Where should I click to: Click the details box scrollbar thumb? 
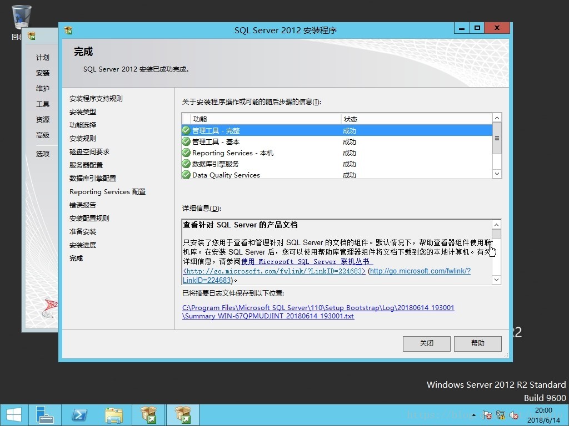click(x=496, y=234)
